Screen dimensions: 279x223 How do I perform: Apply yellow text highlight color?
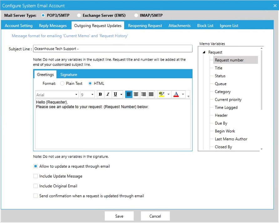tap(162, 94)
